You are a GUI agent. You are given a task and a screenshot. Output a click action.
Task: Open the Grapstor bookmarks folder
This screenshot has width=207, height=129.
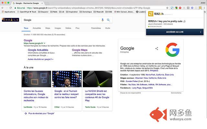click(x=43, y=12)
